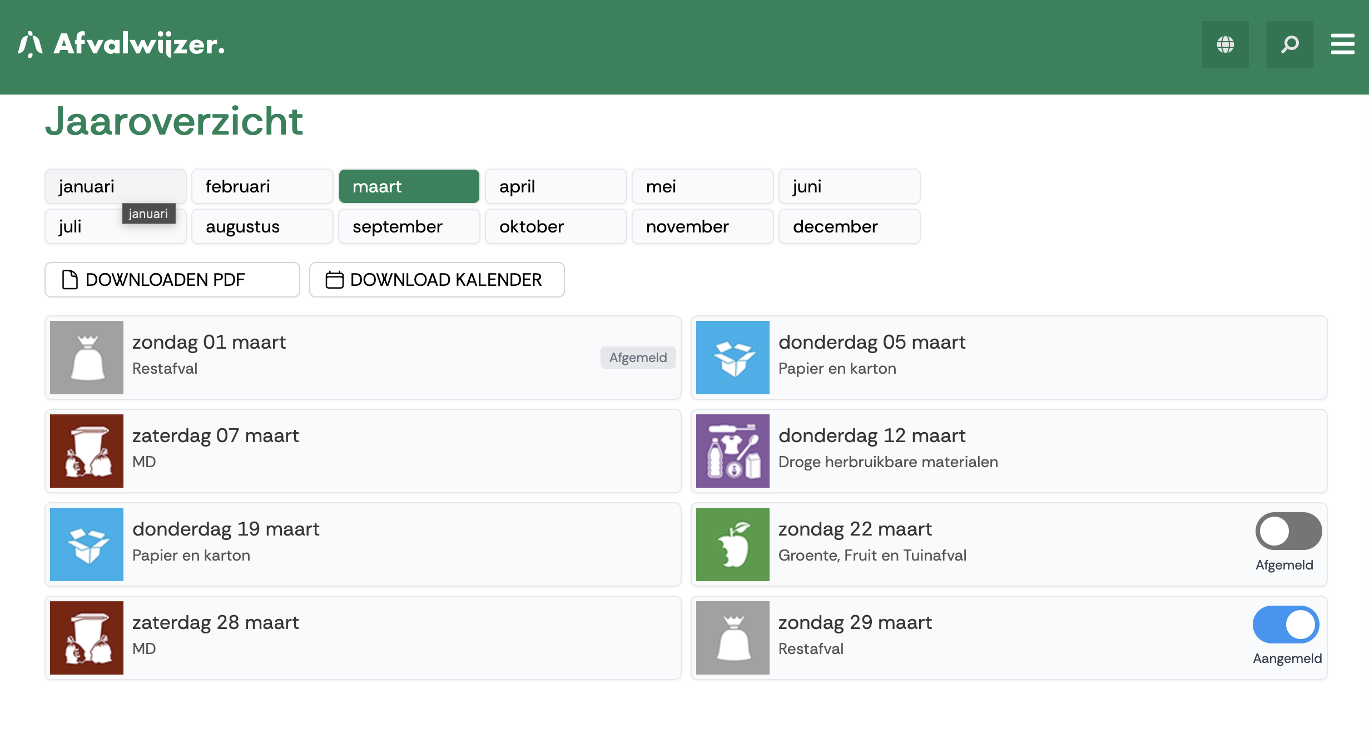Select the MD bin icon for zaterdag 07 maart
This screenshot has width=1369, height=753.
coord(86,450)
